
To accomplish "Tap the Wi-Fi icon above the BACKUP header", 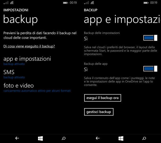I will [93, 3].
